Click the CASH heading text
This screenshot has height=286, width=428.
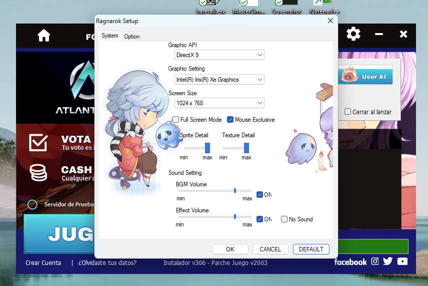tap(76, 169)
